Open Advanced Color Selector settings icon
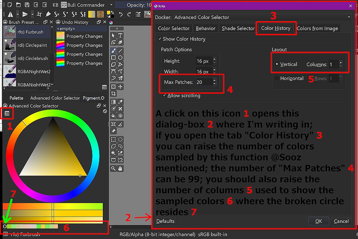 7,113
